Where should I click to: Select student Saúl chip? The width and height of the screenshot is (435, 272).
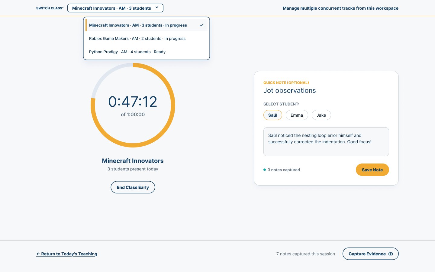tap(273, 115)
